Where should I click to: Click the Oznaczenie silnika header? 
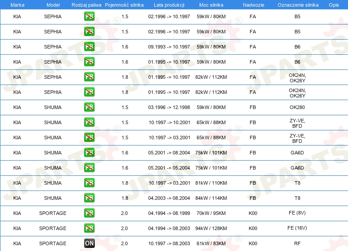(298, 5)
